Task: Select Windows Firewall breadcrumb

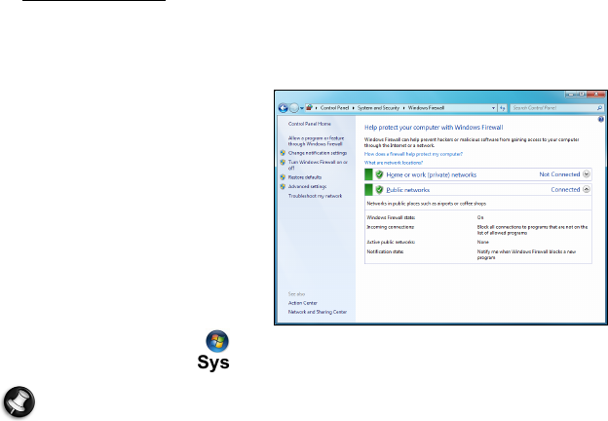Action: click(426, 108)
